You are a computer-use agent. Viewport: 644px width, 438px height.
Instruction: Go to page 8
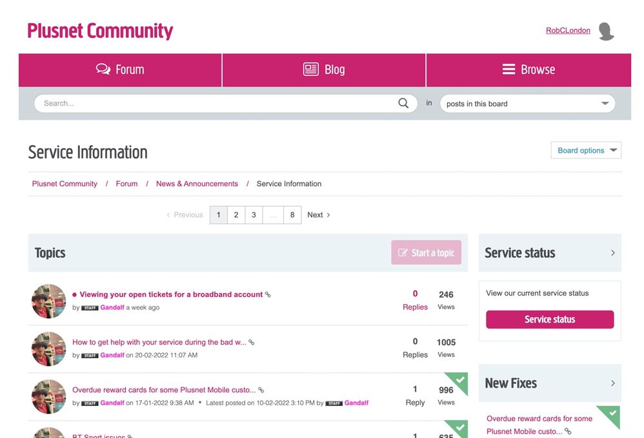[x=292, y=215]
